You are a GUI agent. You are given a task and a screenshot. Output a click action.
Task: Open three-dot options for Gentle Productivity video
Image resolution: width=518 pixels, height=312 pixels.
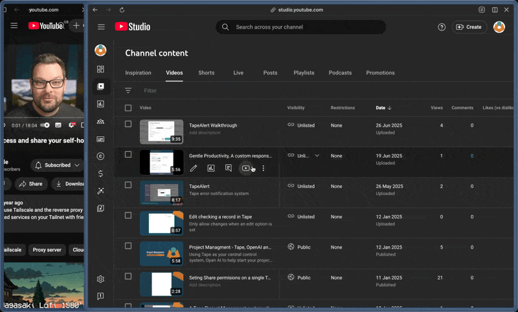tap(264, 169)
